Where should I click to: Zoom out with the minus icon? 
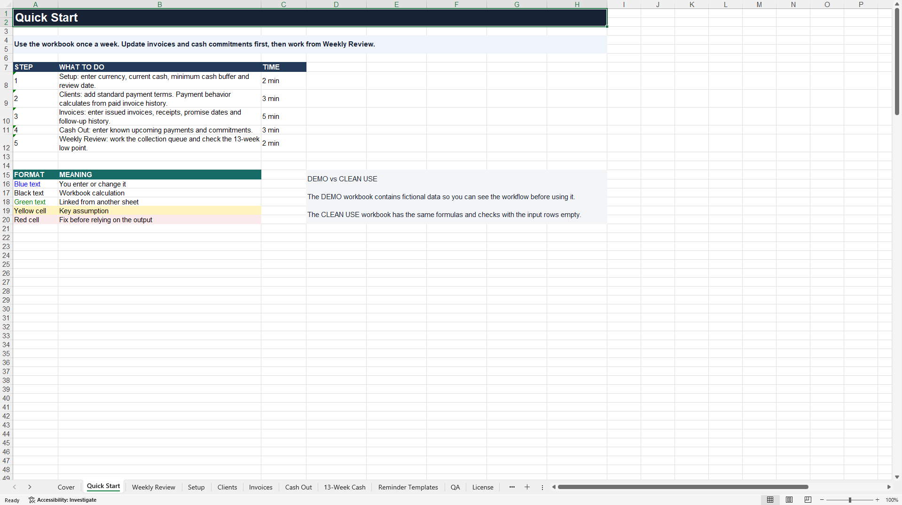point(822,500)
